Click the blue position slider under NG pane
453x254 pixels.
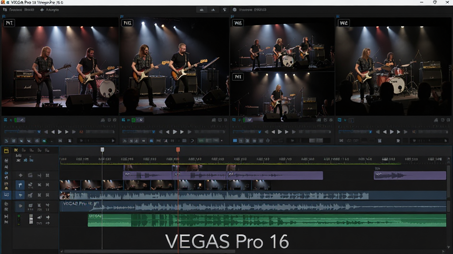tap(138, 132)
